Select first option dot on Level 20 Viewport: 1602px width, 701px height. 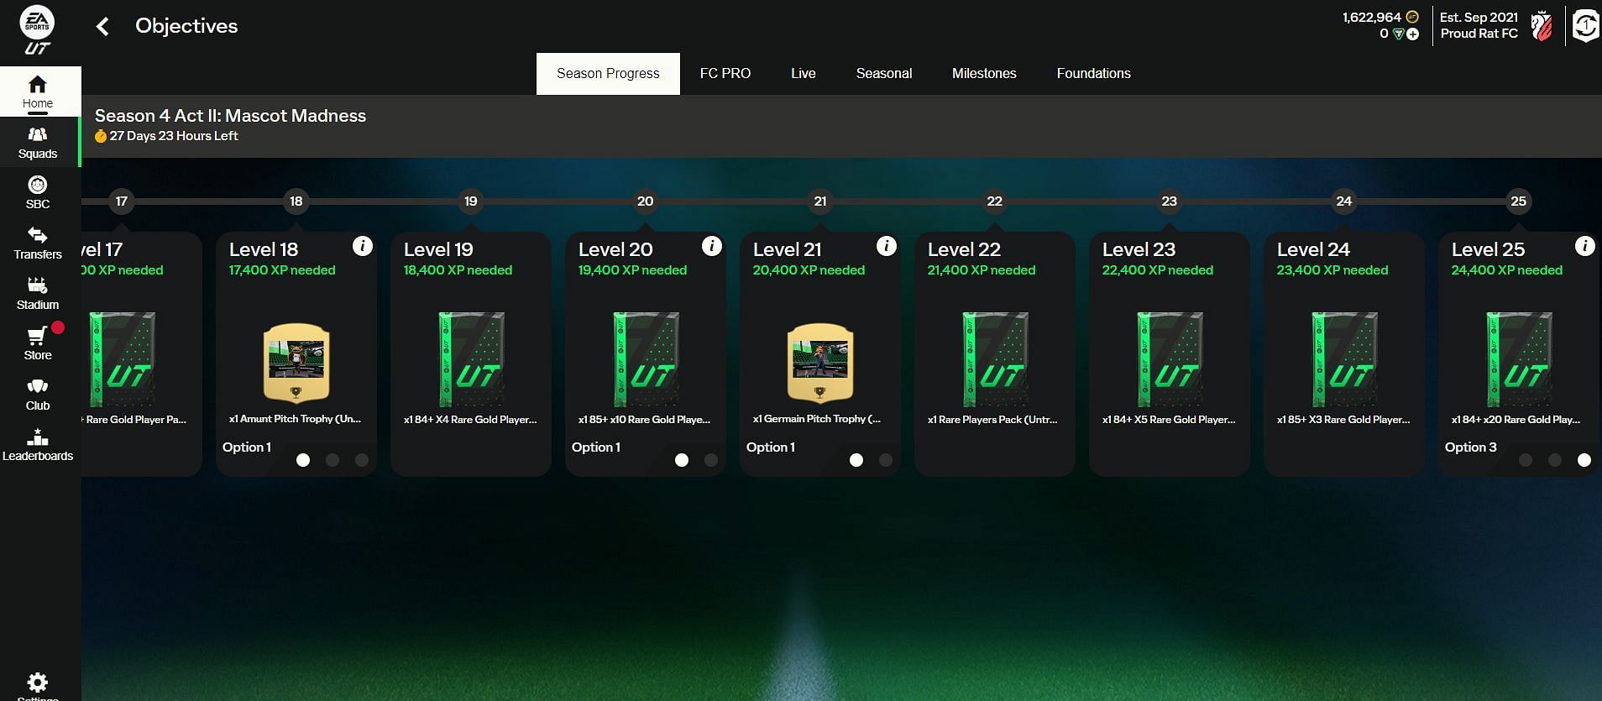(682, 460)
